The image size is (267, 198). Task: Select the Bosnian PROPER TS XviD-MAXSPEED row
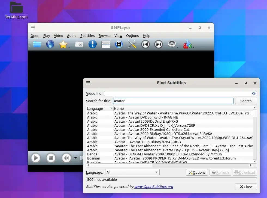[x=169, y=158]
